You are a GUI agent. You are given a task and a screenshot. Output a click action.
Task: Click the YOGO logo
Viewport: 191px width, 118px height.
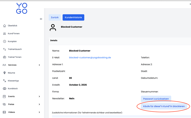coord(22,8)
